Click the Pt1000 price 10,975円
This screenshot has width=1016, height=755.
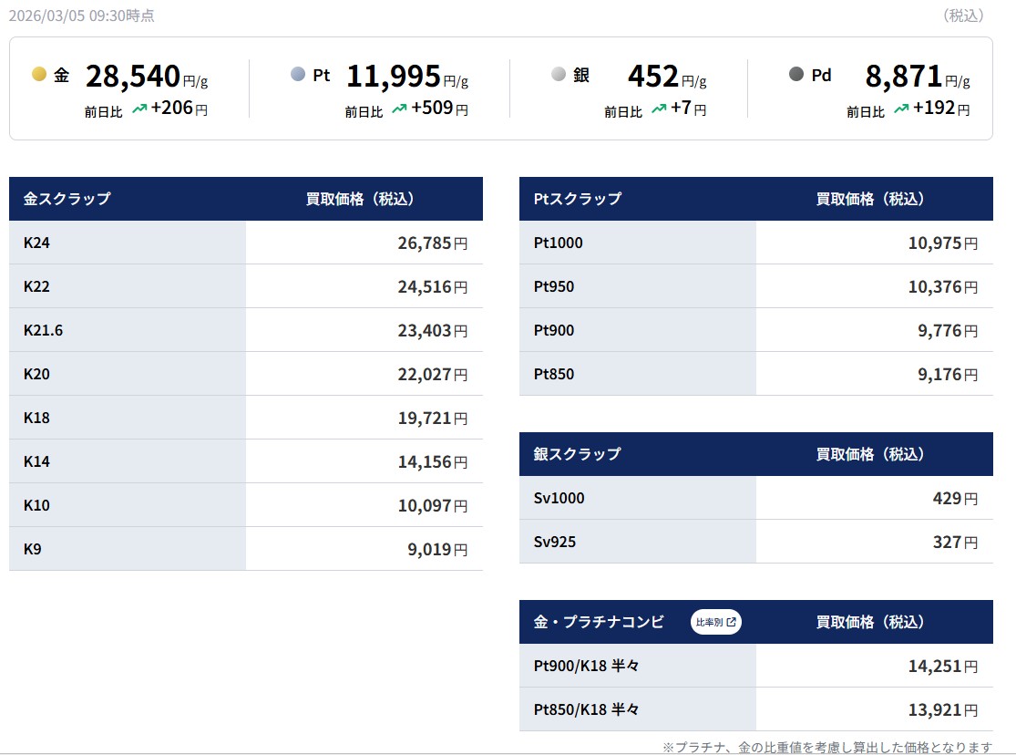tap(943, 243)
